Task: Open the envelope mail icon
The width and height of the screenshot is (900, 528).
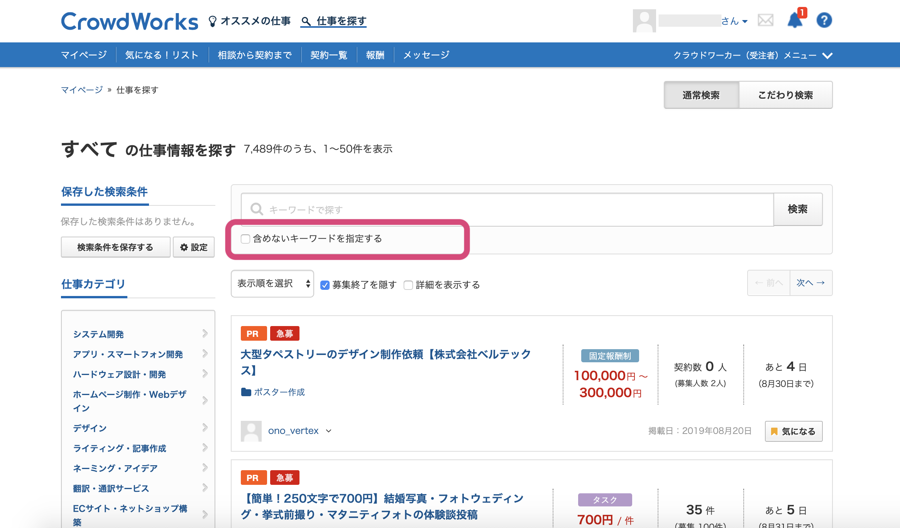Action: [765, 20]
